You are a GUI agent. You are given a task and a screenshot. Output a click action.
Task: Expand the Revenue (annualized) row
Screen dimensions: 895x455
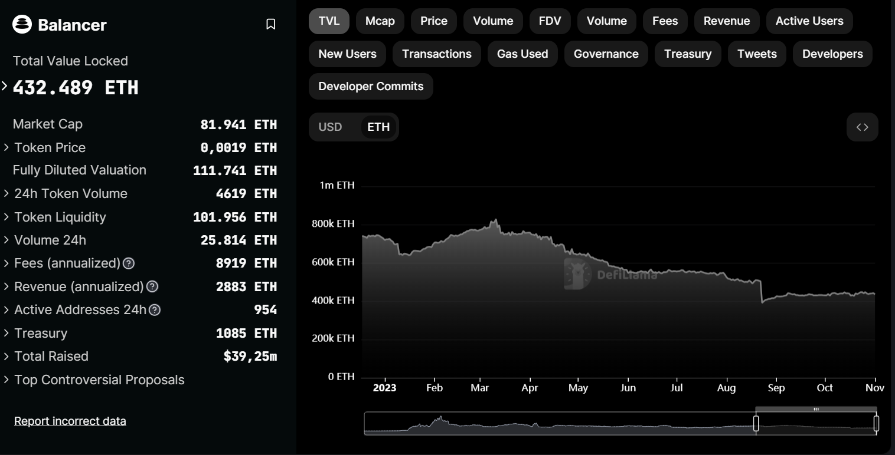tap(6, 286)
